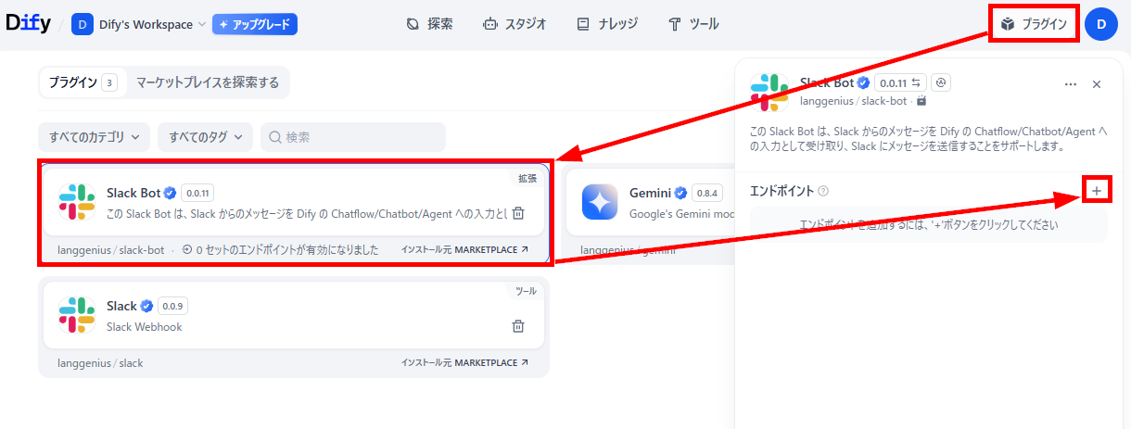
Task: Go to the 探索 Explore tab
Action: pos(429,24)
